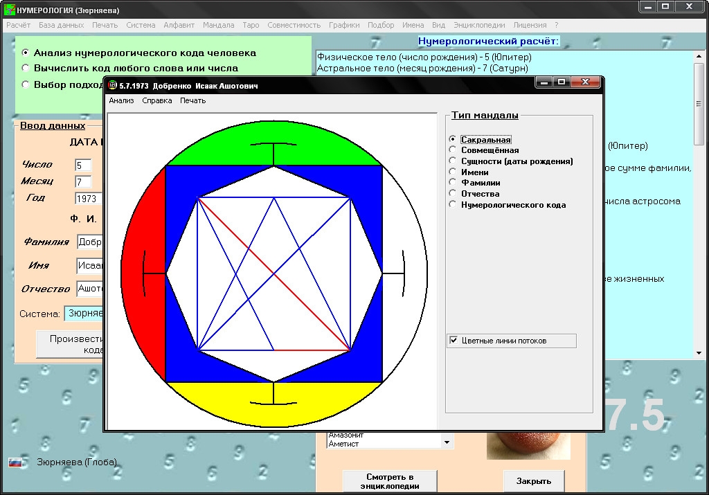Click the Произвести расчёт кода button
709x495 pixels.
tap(70, 344)
